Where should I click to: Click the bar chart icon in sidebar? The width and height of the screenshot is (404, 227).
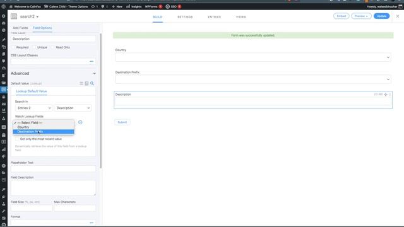coord(4,149)
